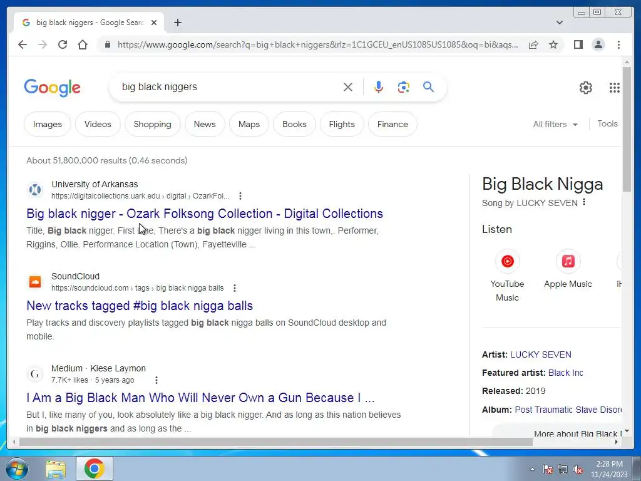Open the Home page button
This screenshot has height=481, width=641.
(83, 44)
